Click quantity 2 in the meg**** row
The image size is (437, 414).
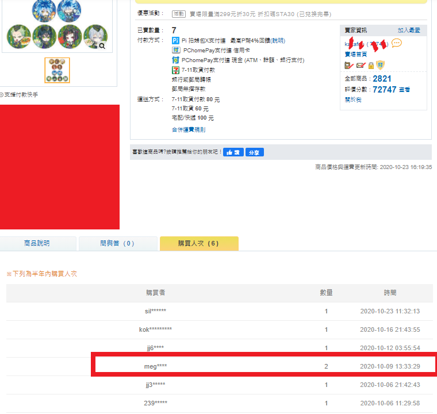pos(326,366)
